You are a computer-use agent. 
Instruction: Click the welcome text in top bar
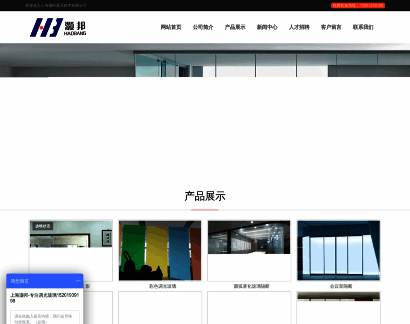tap(56, 5)
